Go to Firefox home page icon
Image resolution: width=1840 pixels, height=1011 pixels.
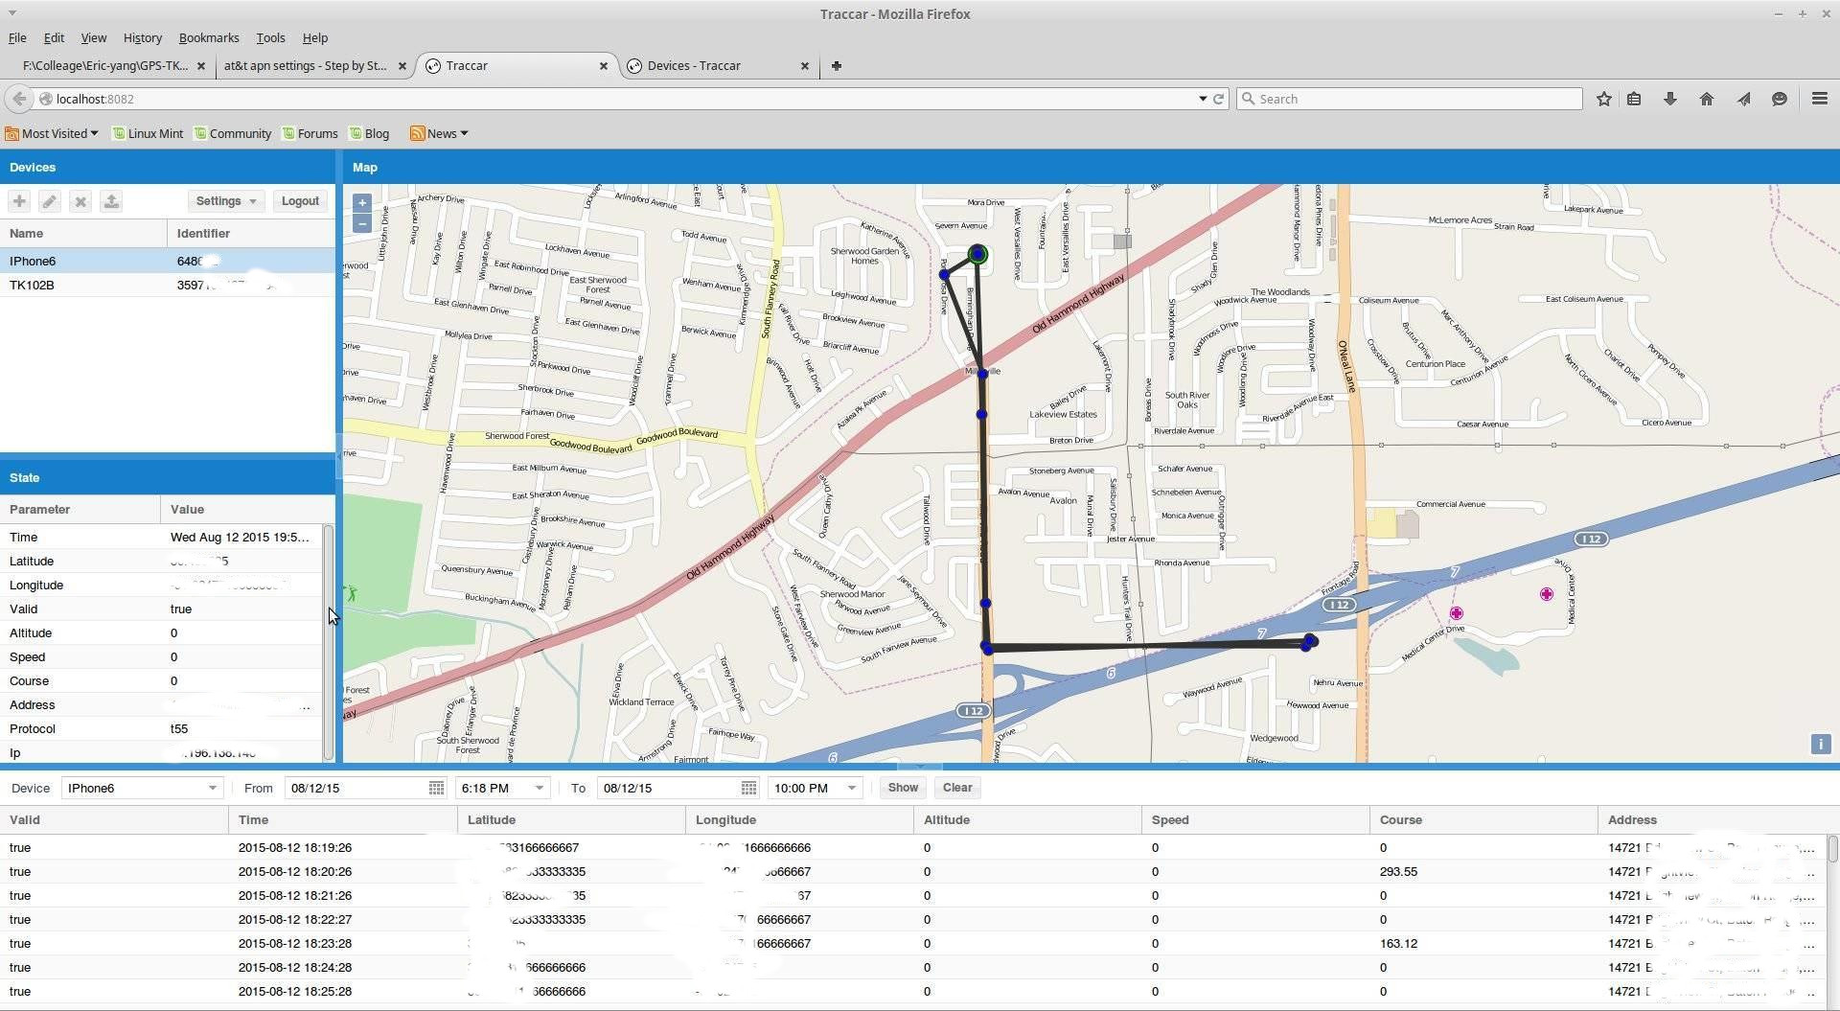point(1706,99)
